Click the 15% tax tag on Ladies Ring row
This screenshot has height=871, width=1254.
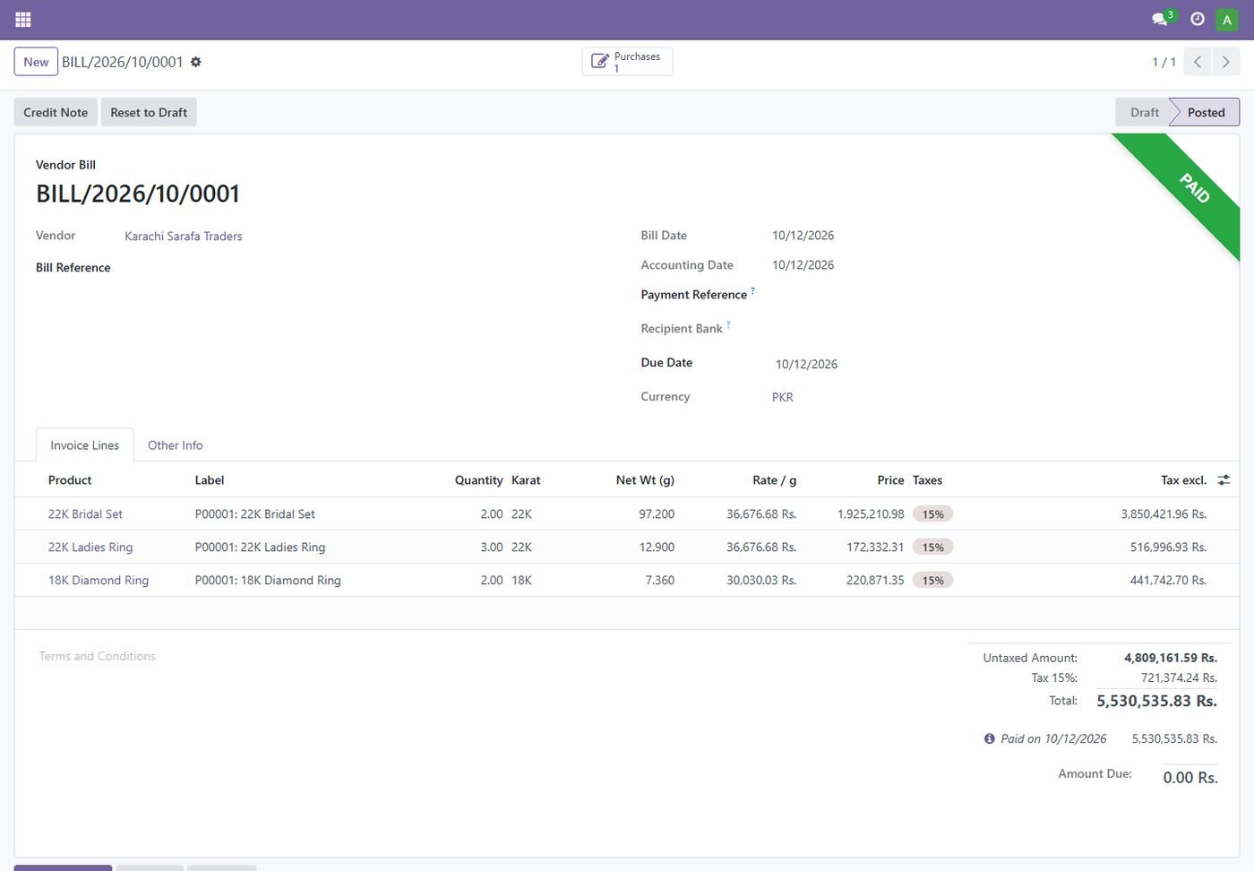tap(933, 548)
